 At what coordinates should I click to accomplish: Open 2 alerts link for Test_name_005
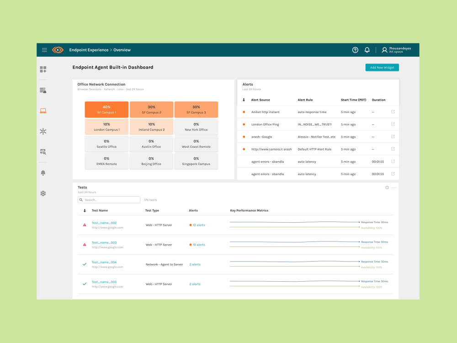coord(195,284)
